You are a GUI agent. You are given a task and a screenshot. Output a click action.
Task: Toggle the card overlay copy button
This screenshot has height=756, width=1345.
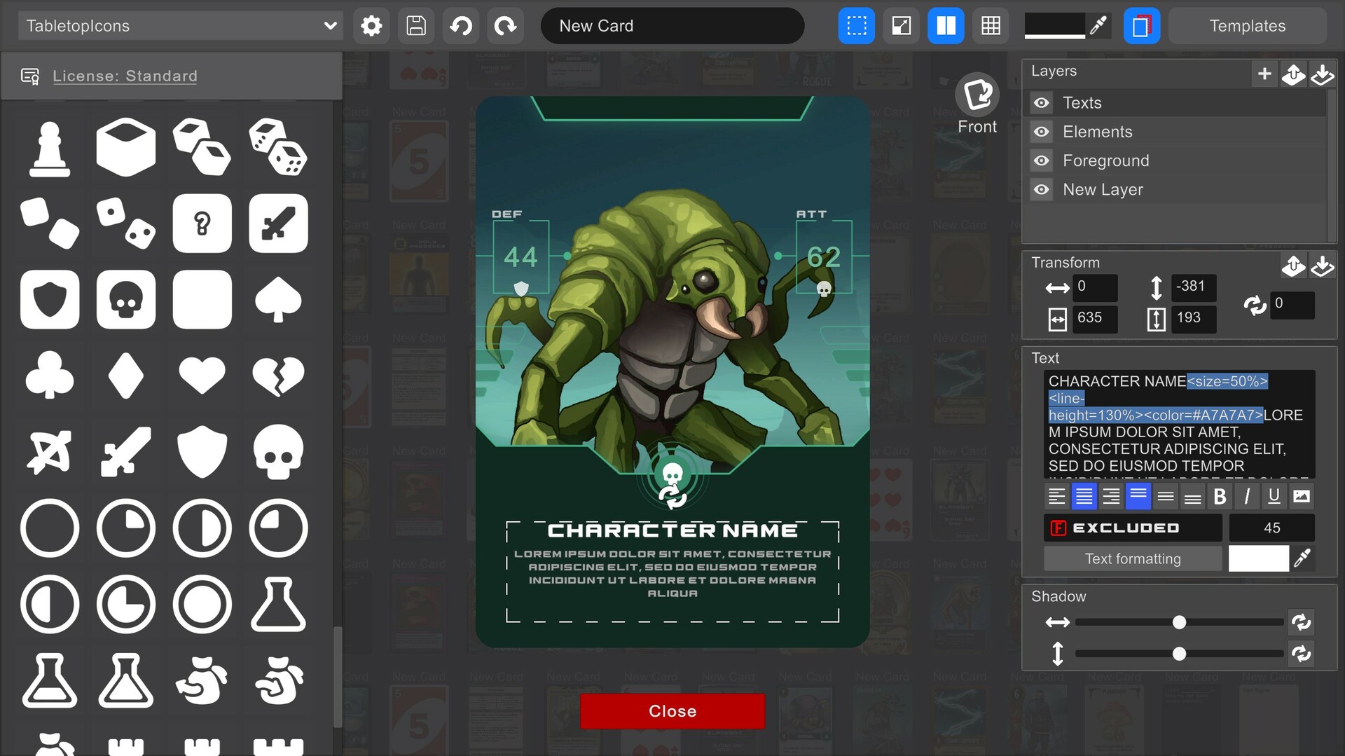tap(1142, 26)
